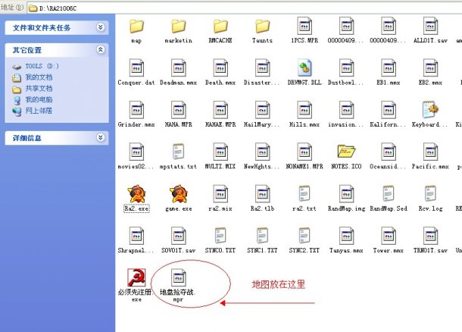
Task: Collapse the 详细信息 panel
Action: 101,138
